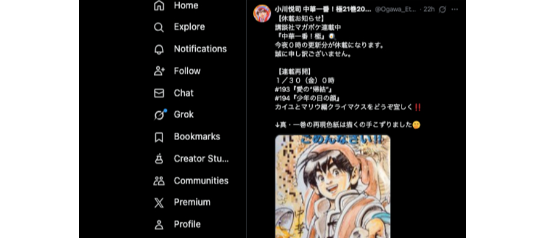Open Chat envelope icon
Screen dimensions: 549x238
(x=159, y=93)
